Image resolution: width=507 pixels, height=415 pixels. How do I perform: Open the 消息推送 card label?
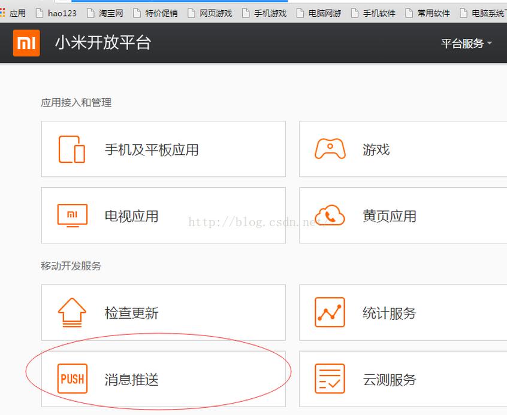pos(132,380)
